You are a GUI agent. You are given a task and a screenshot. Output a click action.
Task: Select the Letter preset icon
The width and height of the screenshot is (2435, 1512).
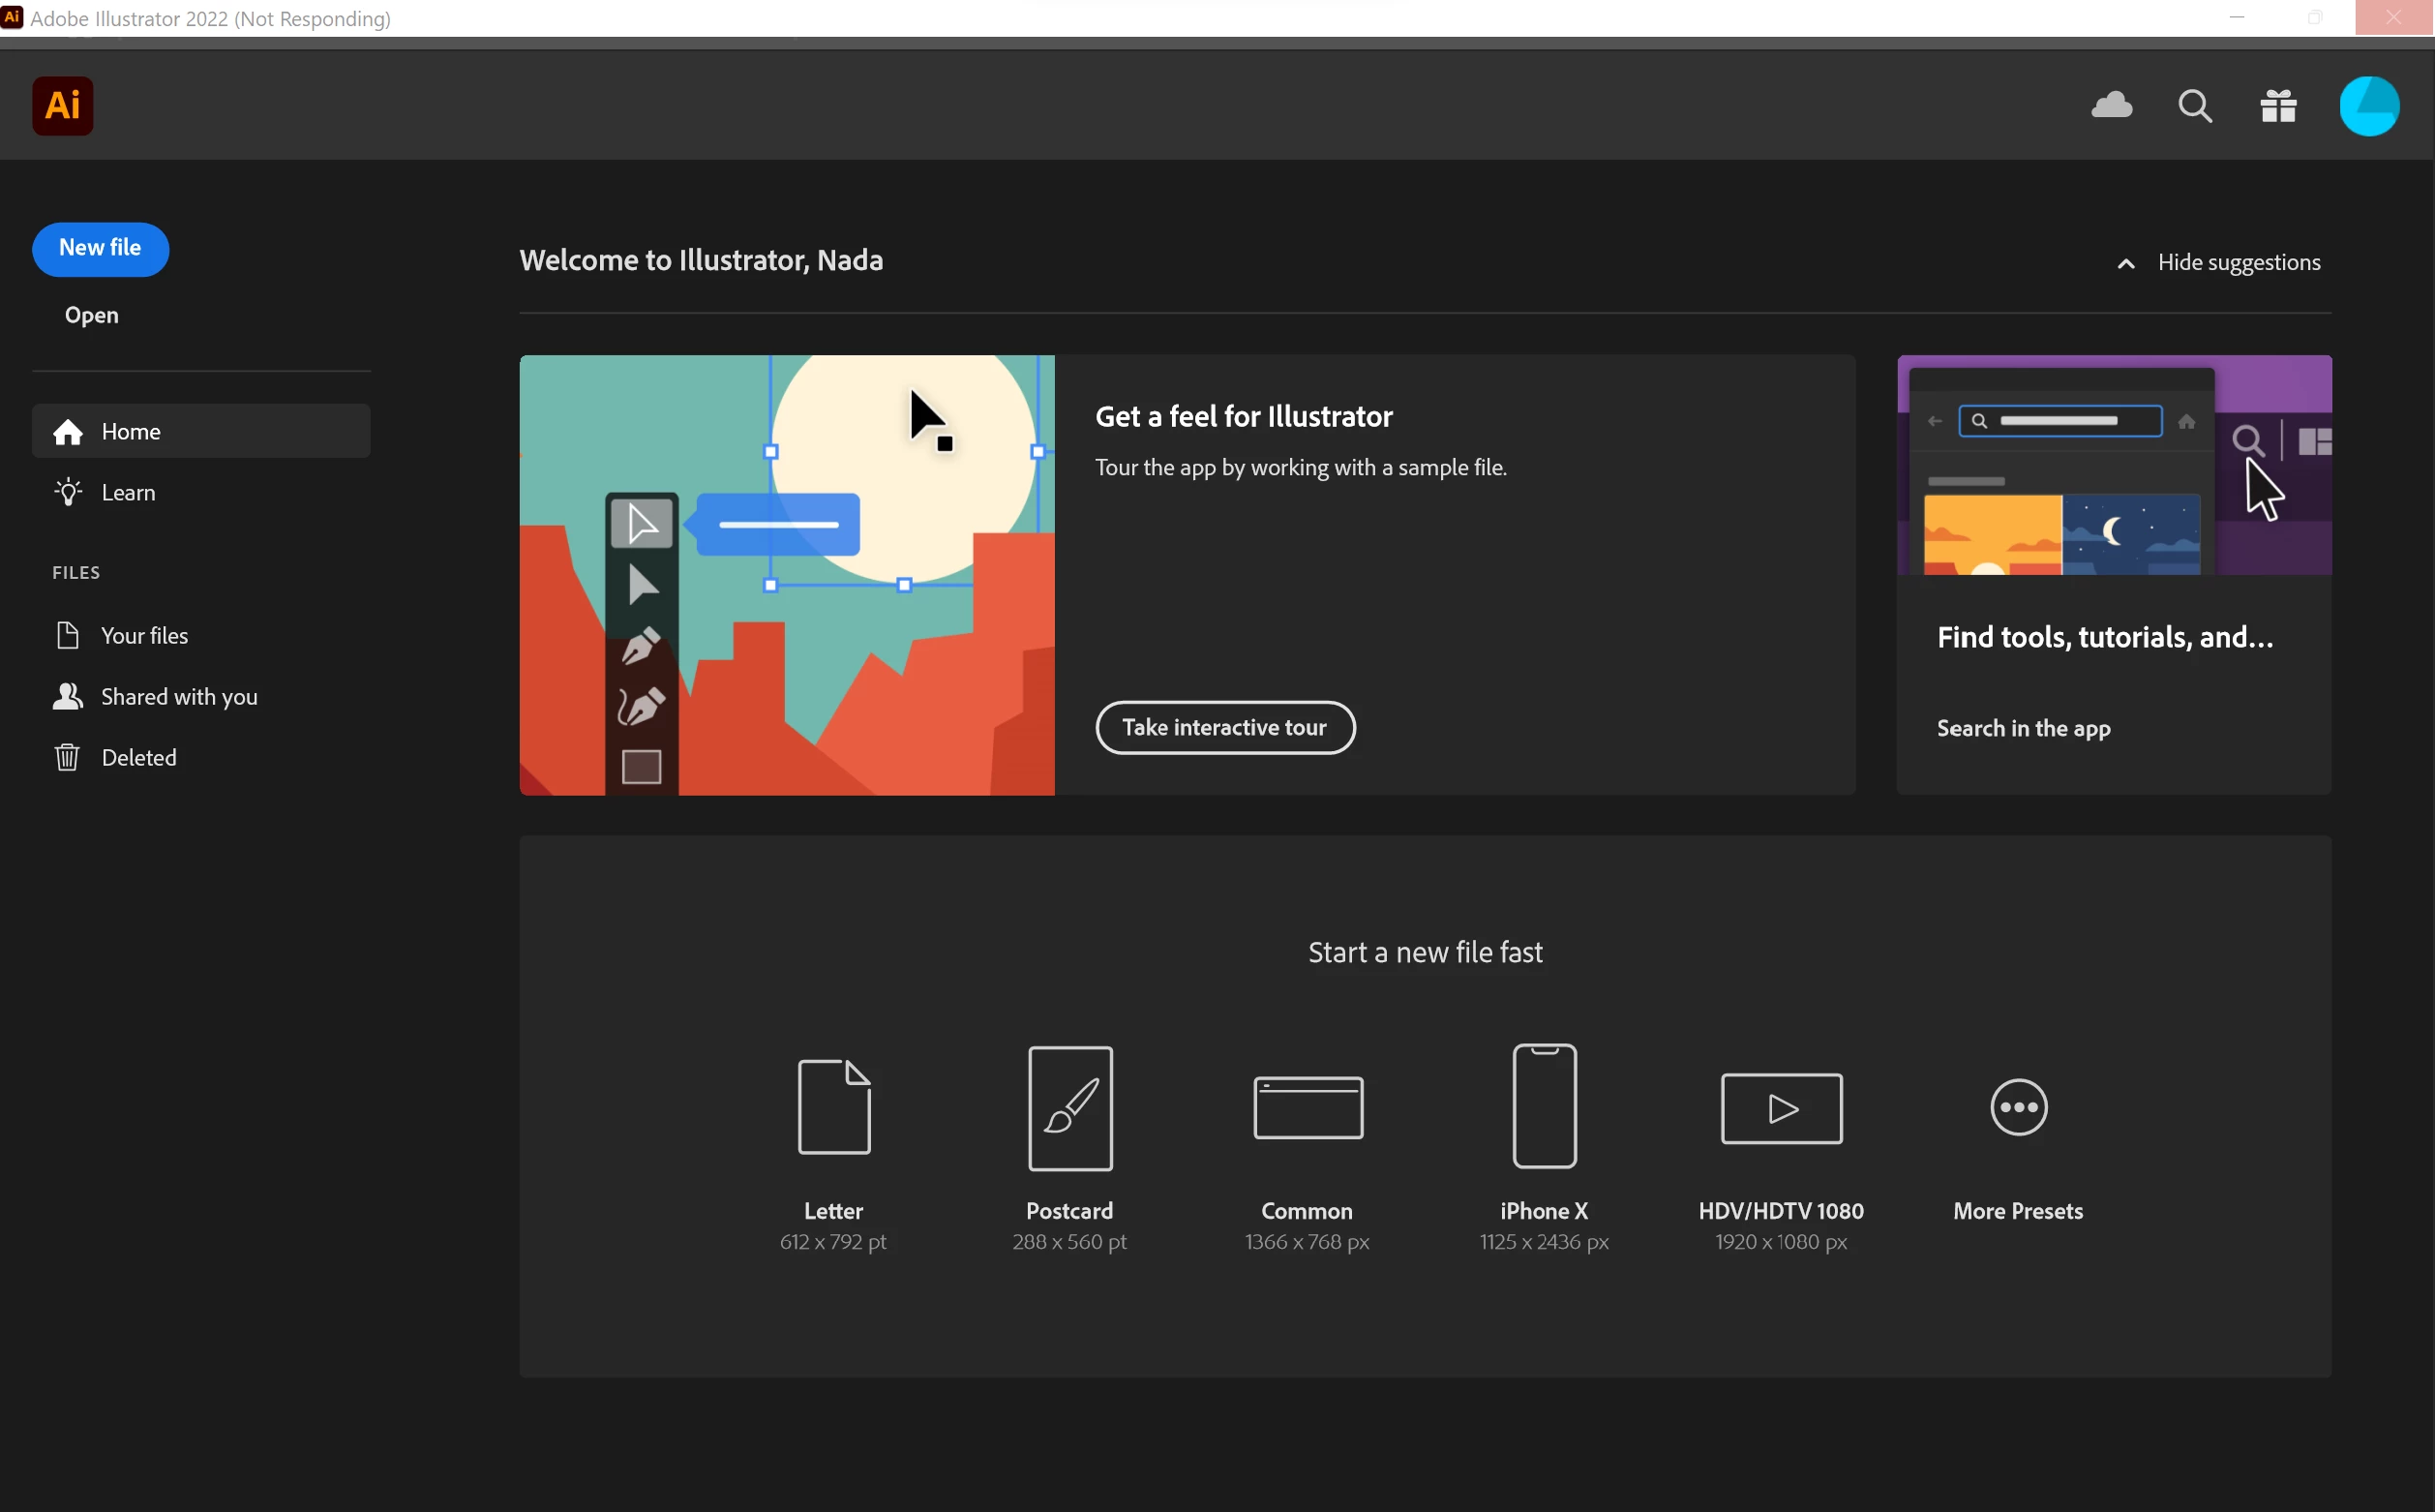point(833,1106)
